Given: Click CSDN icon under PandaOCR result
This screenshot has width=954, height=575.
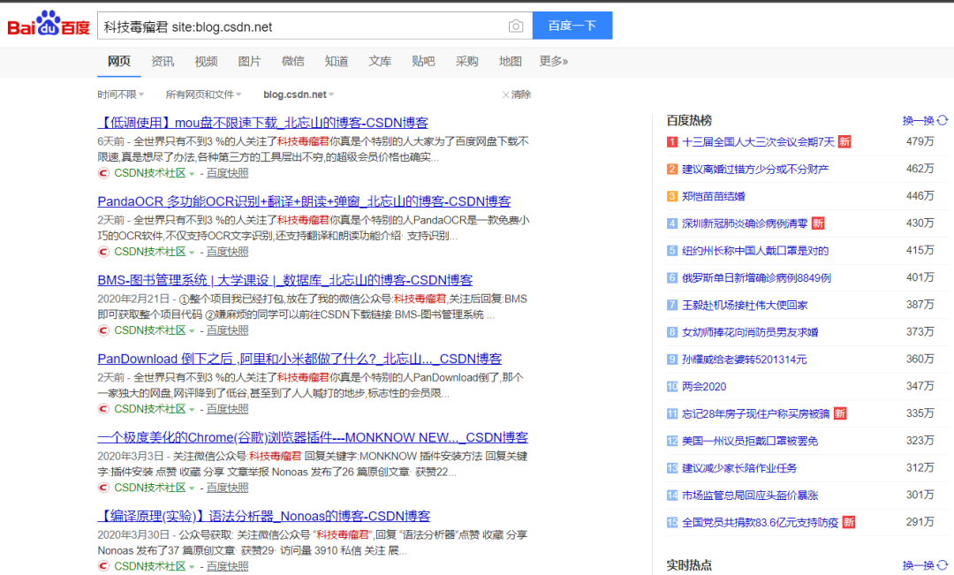Looking at the screenshot, I should (103, 252).
